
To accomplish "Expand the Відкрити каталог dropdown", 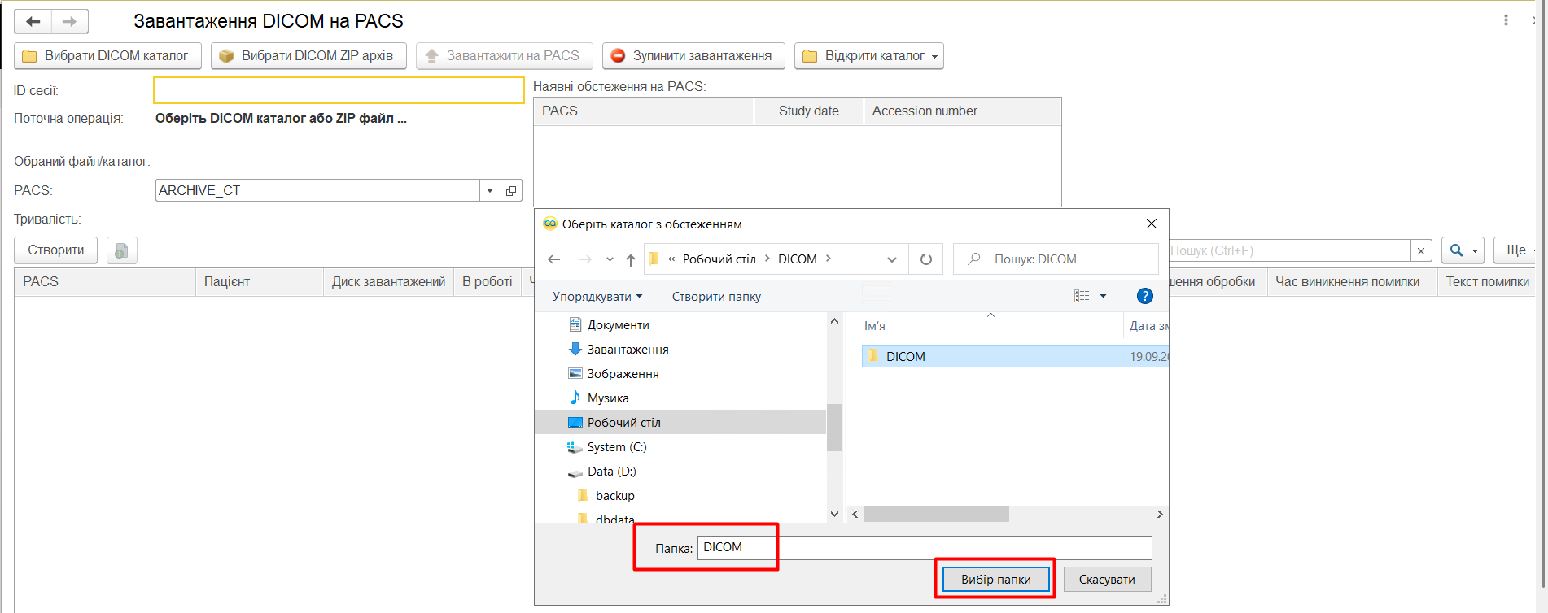I will (x=934, y=56).
